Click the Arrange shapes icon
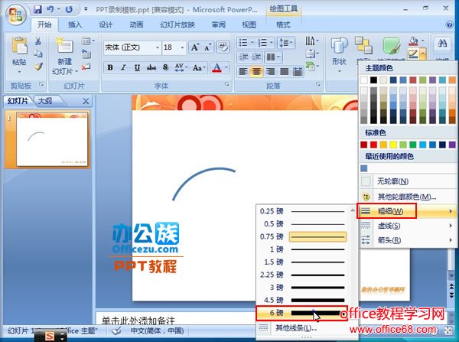 [363, 45]
